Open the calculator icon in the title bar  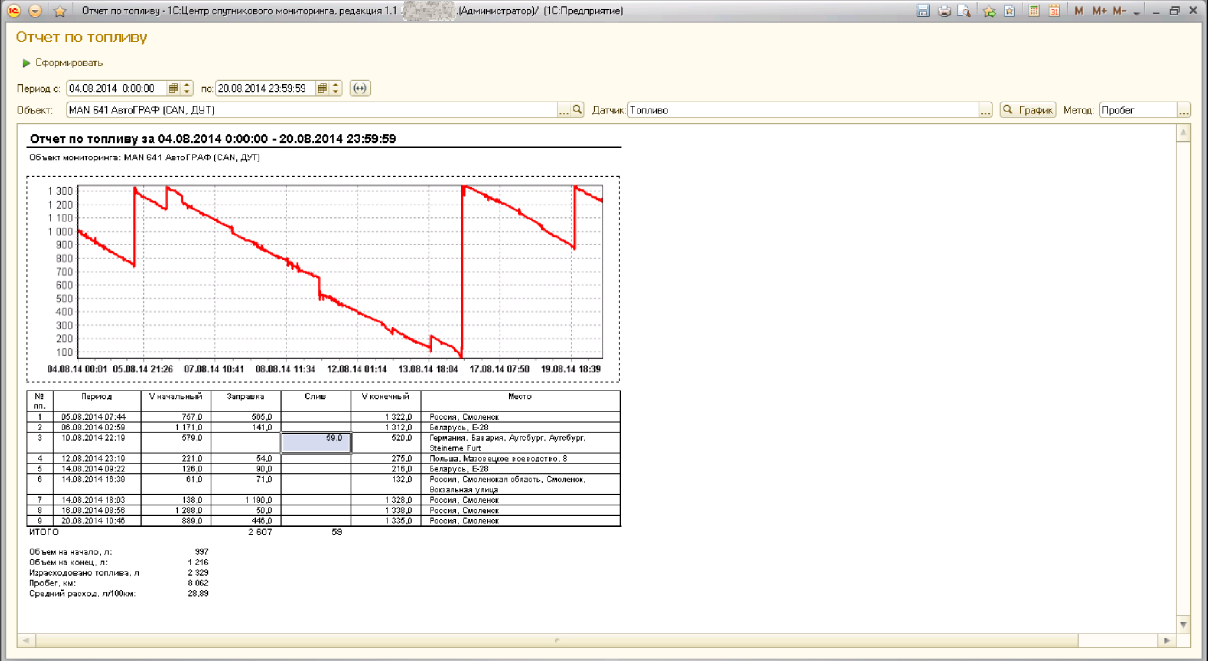(x=1034, y=10)
